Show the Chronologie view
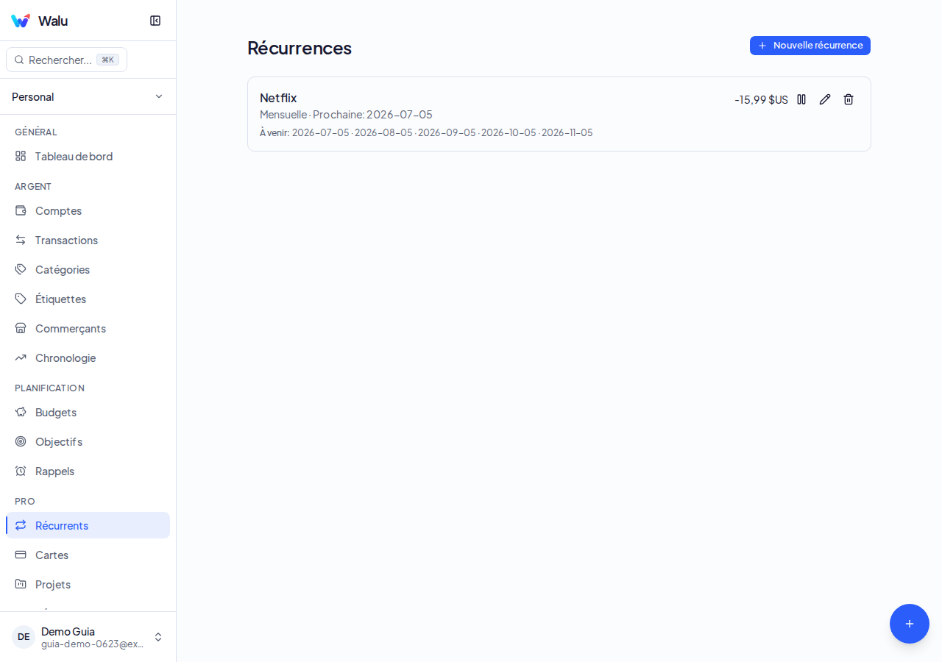The height and width of the screenshot is (662, 942). (x=88, y=357)
